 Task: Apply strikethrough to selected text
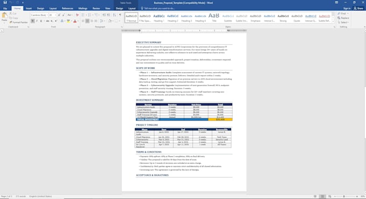(x=47, y=21)
